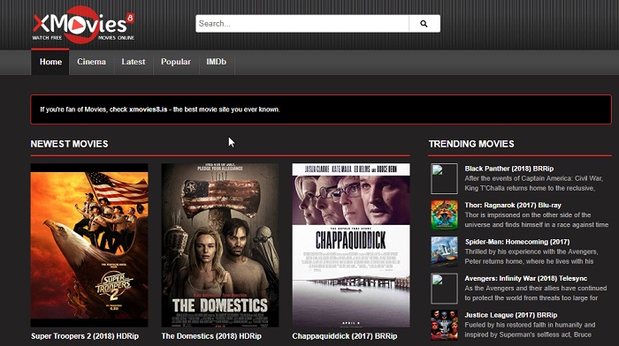Screen dimensions: 619x346
Task: Click Thor: Ragnarok thumbnail image
Action: pos(444,215)
